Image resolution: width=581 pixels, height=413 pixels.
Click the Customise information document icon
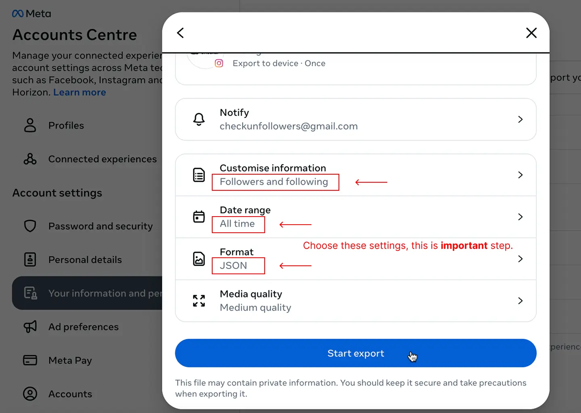(x=199, y=175)
